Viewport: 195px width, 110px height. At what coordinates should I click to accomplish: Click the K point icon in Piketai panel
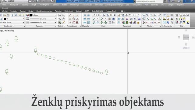point(155,23)
